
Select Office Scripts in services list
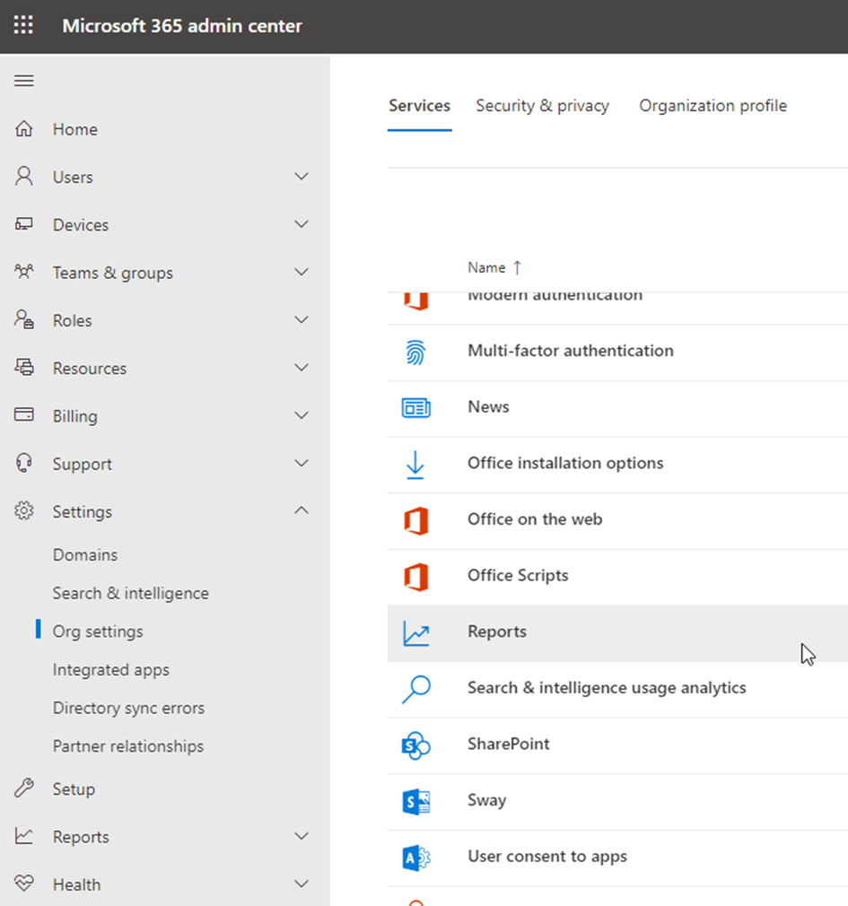click(x=518, y=576)
